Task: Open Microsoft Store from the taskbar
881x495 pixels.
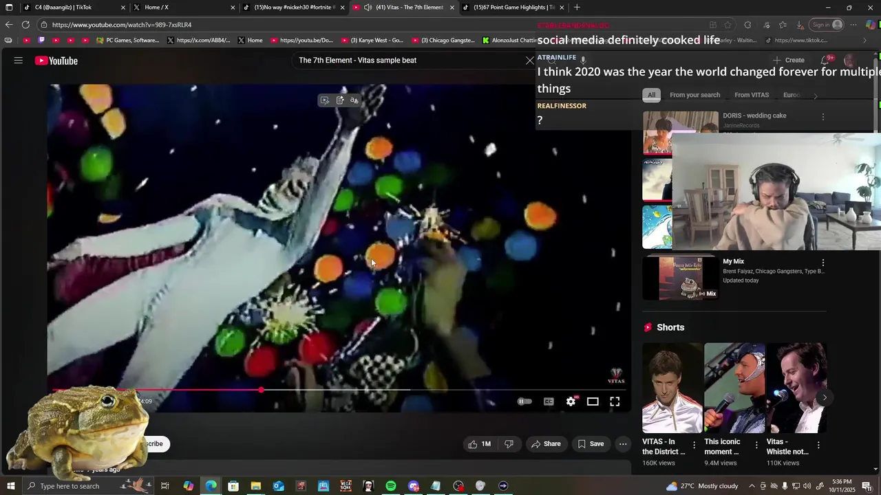Action: [233, 486]
